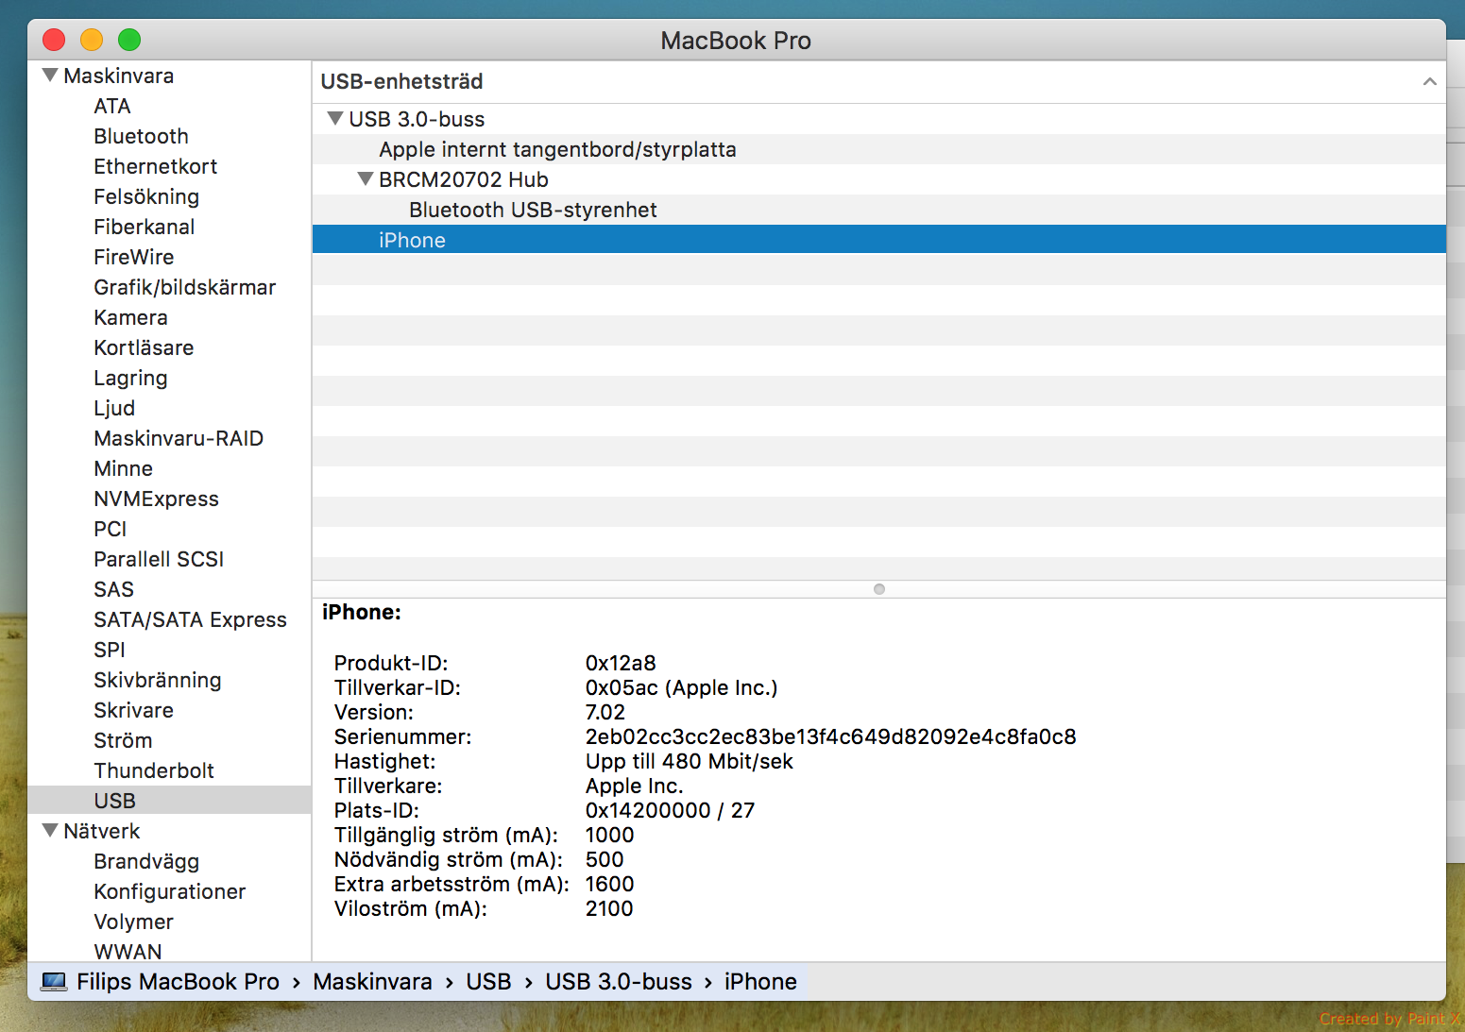Image resolution: width=1465 pixels, height=1032 pixels.
Task: Select Ljud in the sidebar
Action: (114, 408)
